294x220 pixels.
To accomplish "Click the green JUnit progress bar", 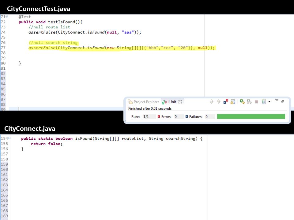I will [251, 116].
